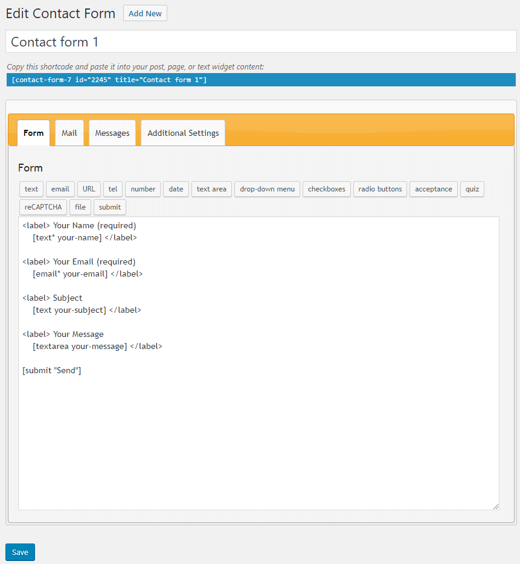Add a text area tag
The width and height of the screenshot is (520, 564).
click(x=211, y=189)
